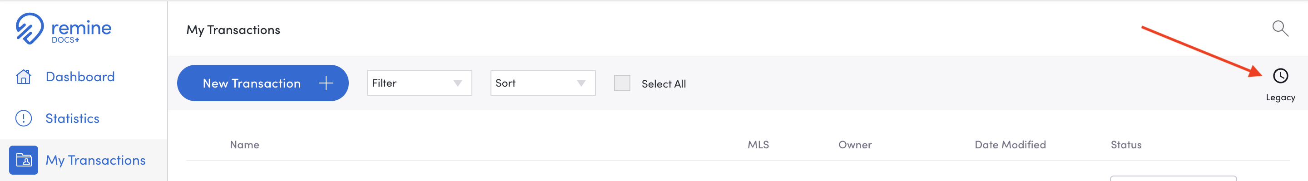
Task: Click the Filter dropdown arrow
Action: [458, 83]
